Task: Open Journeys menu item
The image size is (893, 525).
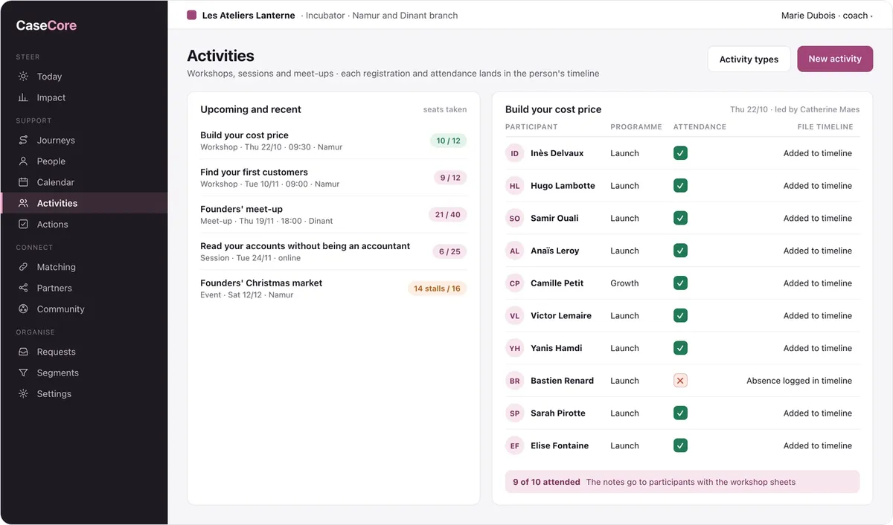Action: point(84,140)
